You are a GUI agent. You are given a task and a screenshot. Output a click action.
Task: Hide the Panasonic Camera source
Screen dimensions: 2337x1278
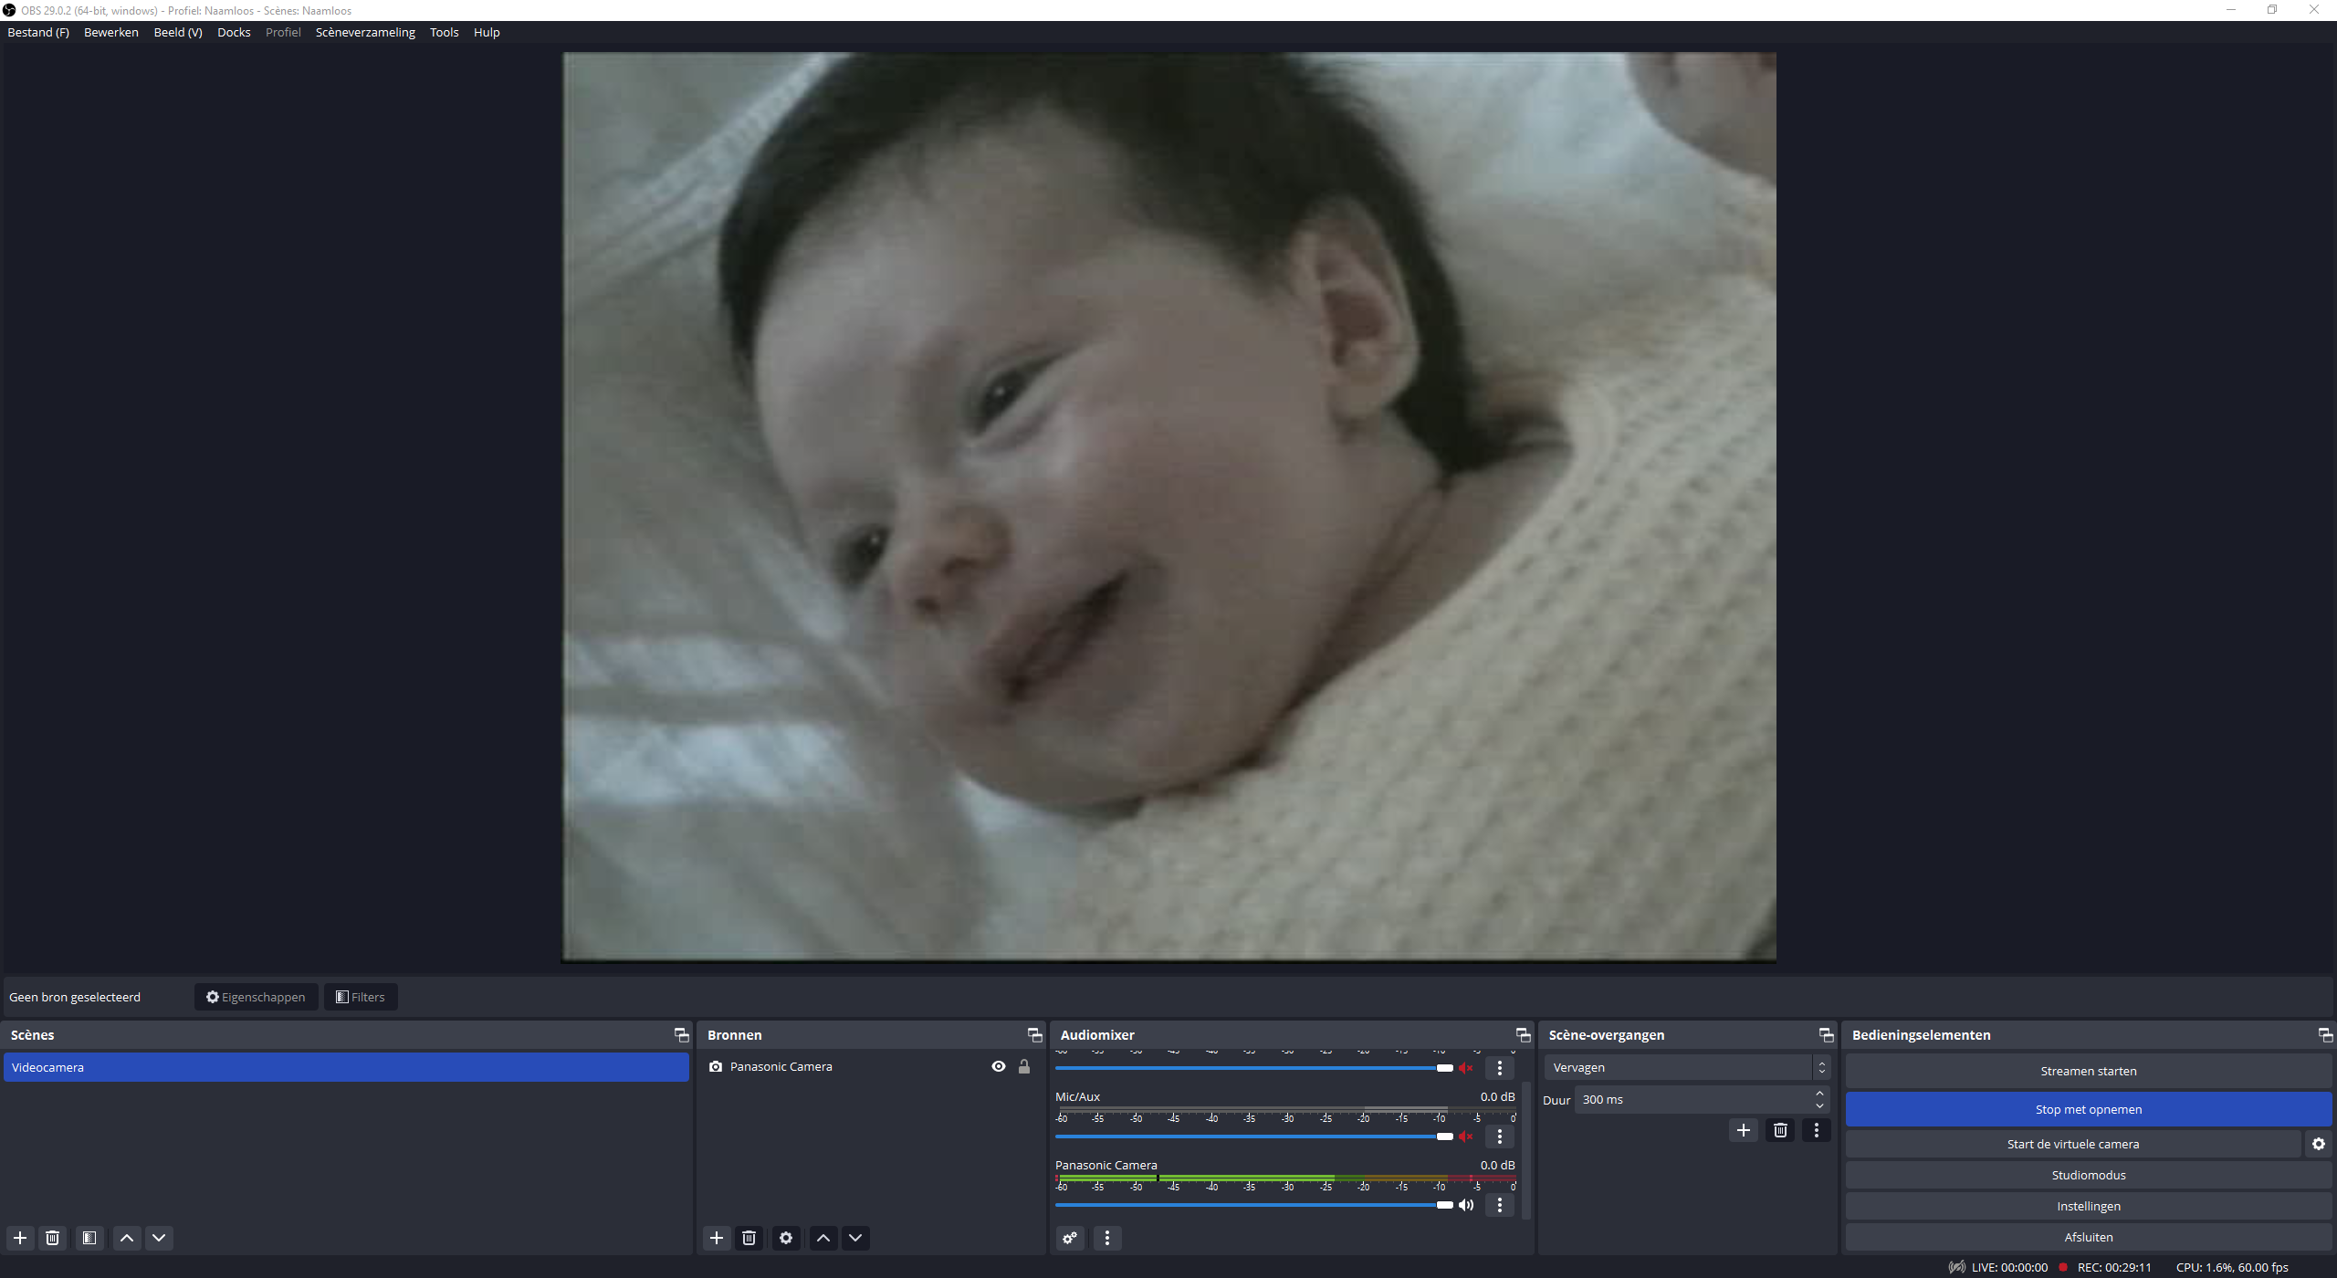[999, 1066]
